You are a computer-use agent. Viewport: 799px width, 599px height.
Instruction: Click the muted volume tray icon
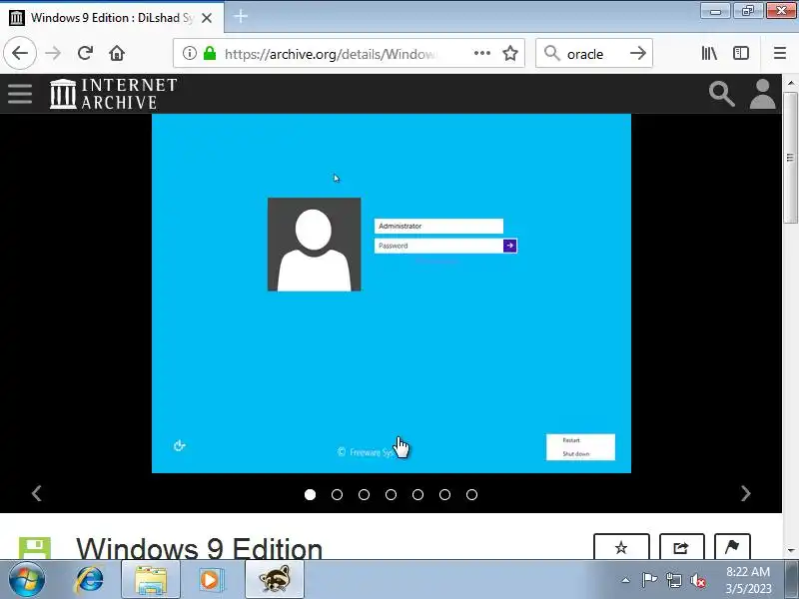click(x=698, y=580)
